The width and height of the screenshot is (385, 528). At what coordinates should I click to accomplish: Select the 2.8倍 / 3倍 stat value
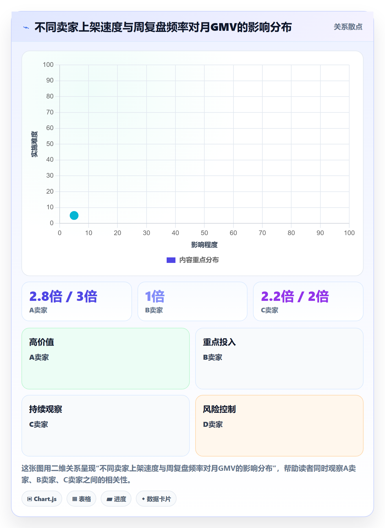pyautogui.click(x=63, y=296)
